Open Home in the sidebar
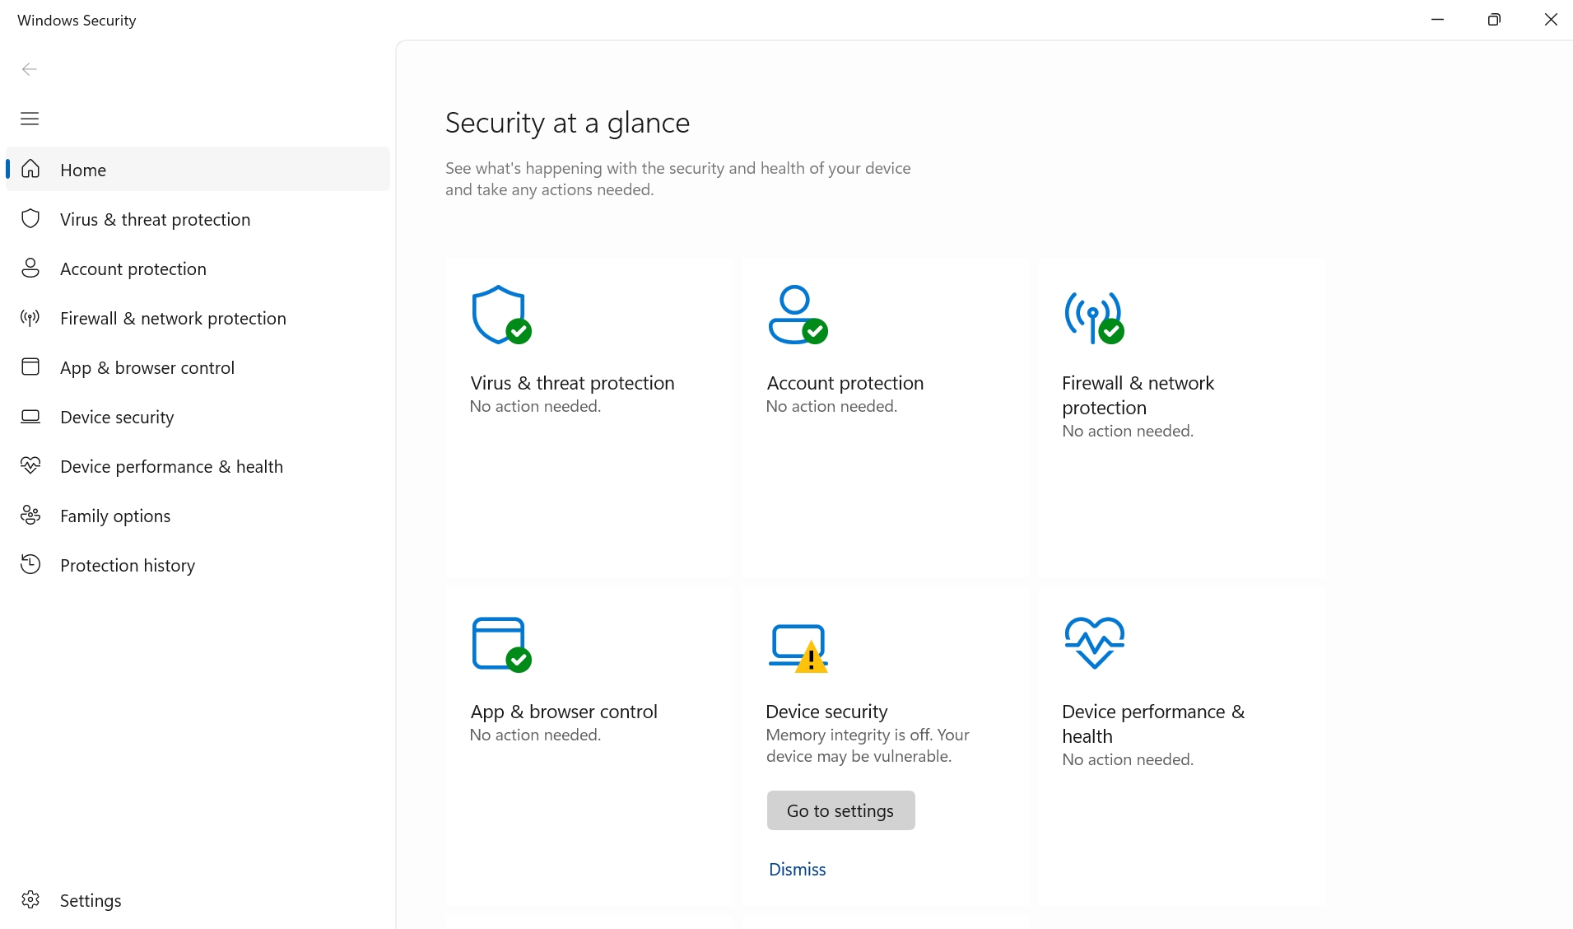The width and height of the screenshot is (1573, 929). pyautogui.click(x=83, y=170)
